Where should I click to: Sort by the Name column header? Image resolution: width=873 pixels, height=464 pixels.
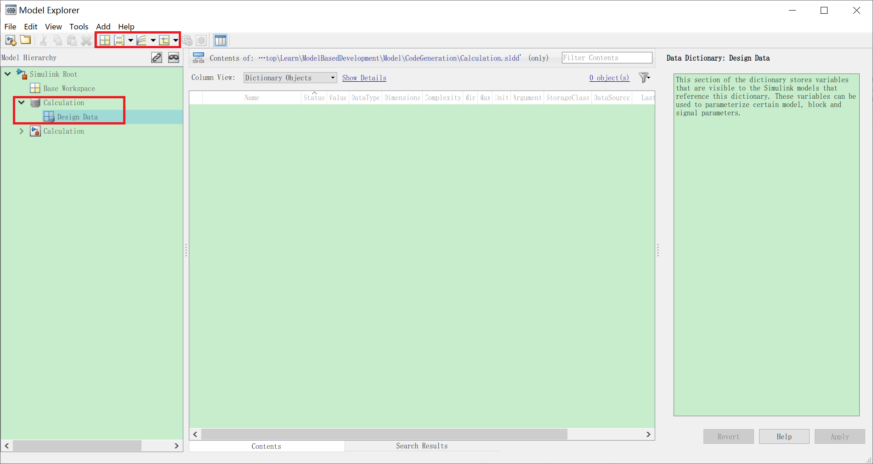click(x=252, y=97)
